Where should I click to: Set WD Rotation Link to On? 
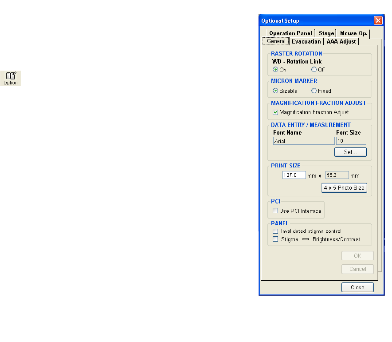click(275, 70)
